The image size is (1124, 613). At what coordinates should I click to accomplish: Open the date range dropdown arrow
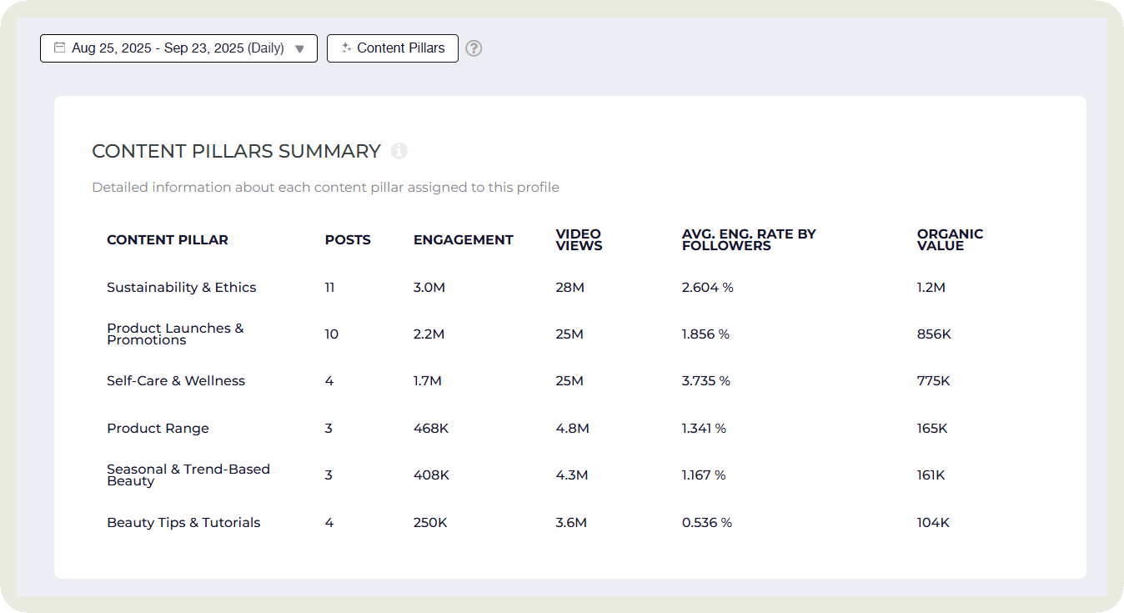pyautogui.click(x=300, y=48)
